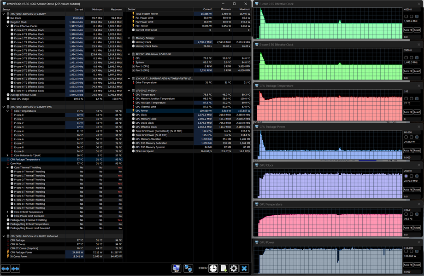Click the network connected computers icon
This screenshot has width=424, height=276.
click(188, 269)
